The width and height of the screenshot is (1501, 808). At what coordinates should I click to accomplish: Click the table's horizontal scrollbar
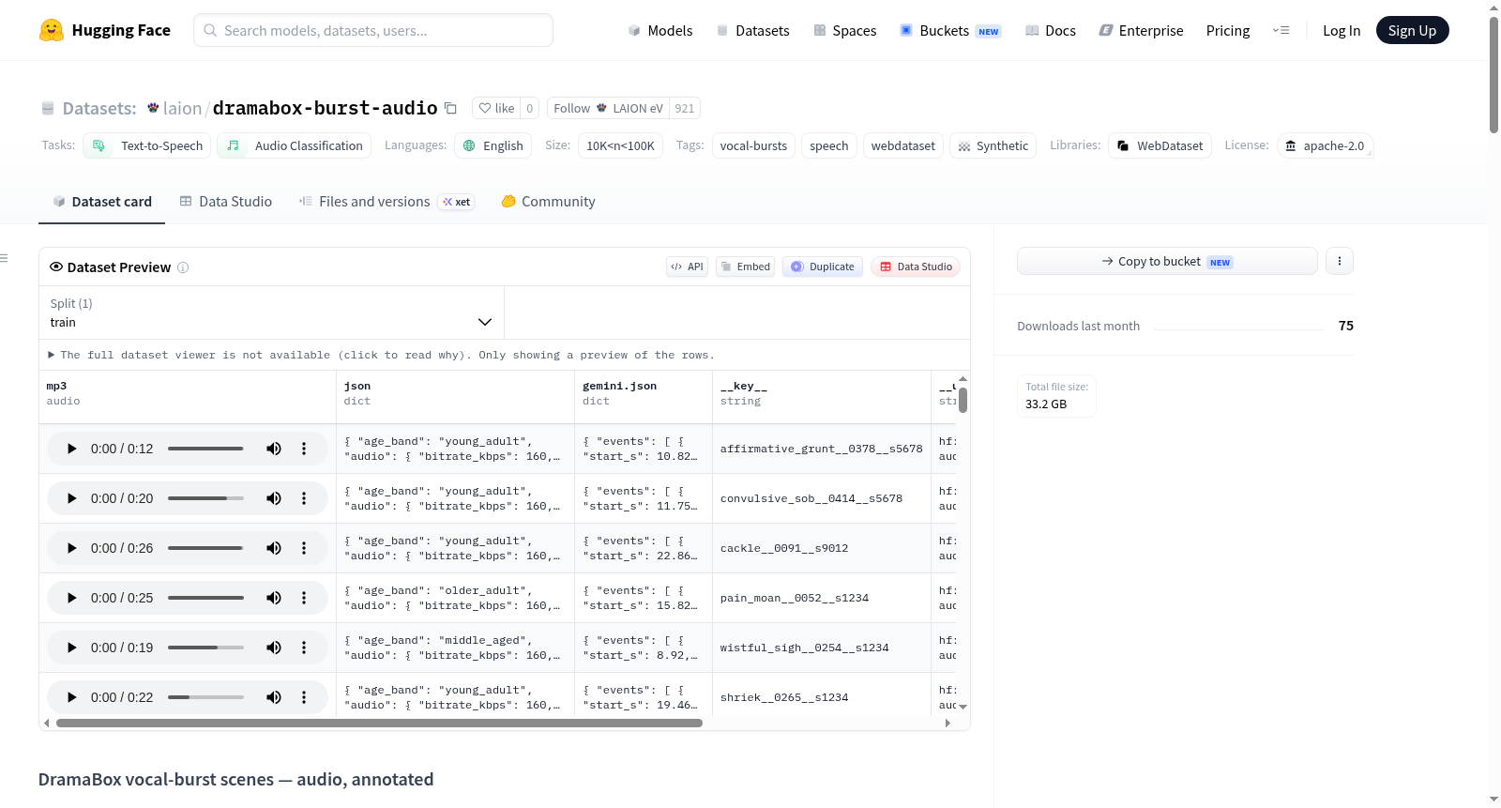click(x=379, y=724)
